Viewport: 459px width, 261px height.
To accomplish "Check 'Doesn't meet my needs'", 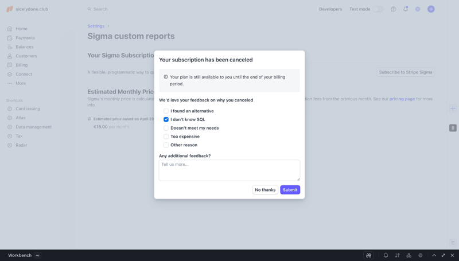I will (x=166, y=128).
